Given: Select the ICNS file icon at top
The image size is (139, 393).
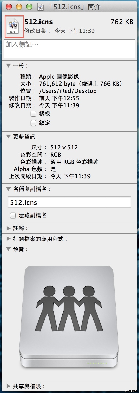Looking at the screenshot, I should [13, 27].
